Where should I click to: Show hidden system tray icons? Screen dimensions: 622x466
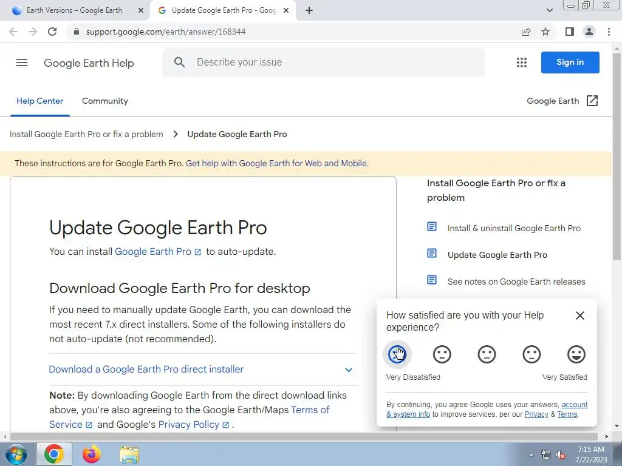click(531, 455)
